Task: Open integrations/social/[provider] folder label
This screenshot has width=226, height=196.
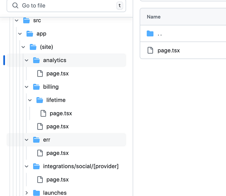Action: (81, 166)
